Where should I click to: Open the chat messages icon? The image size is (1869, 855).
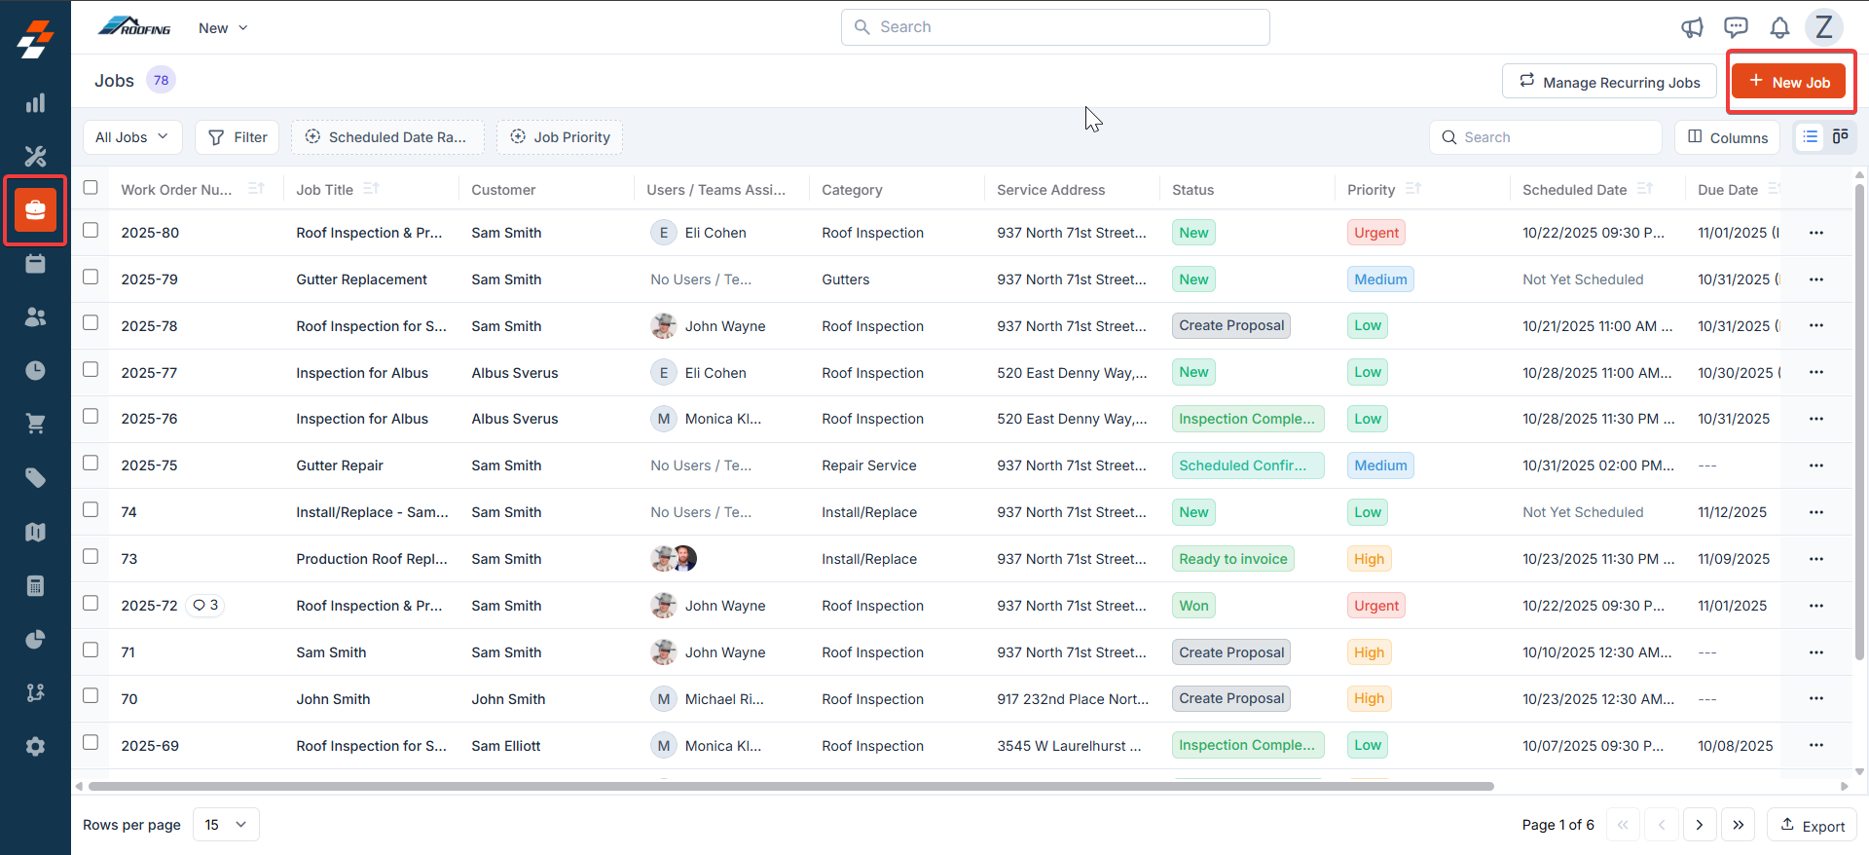[x=1736, y=27]
